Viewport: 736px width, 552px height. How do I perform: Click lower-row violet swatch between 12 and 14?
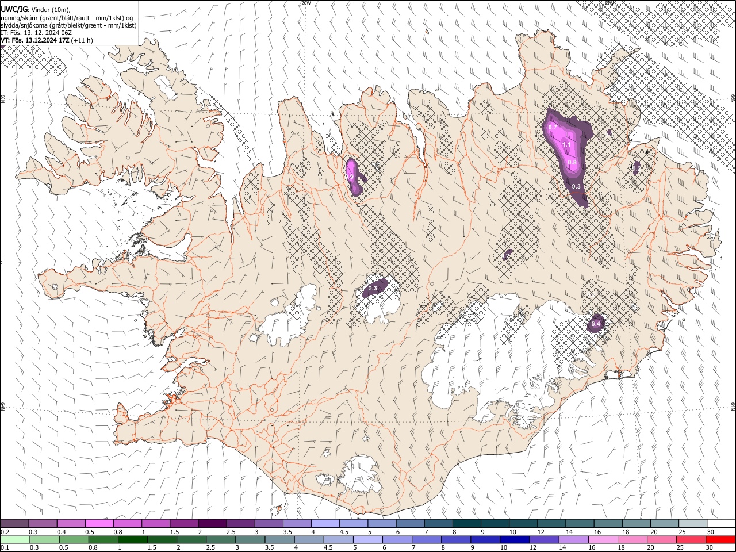click(x=544, y=539)
